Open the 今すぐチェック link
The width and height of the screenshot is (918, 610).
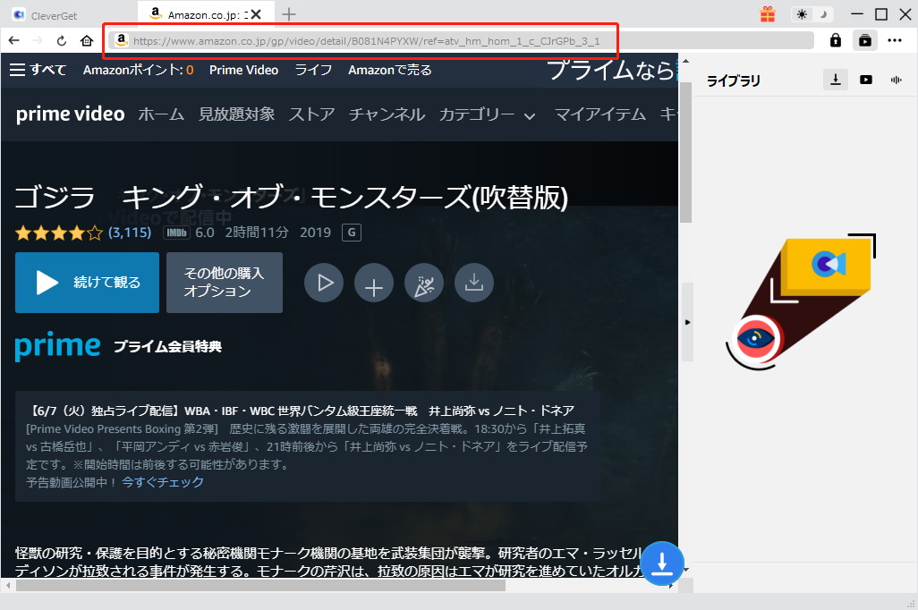tap(163, 482)
